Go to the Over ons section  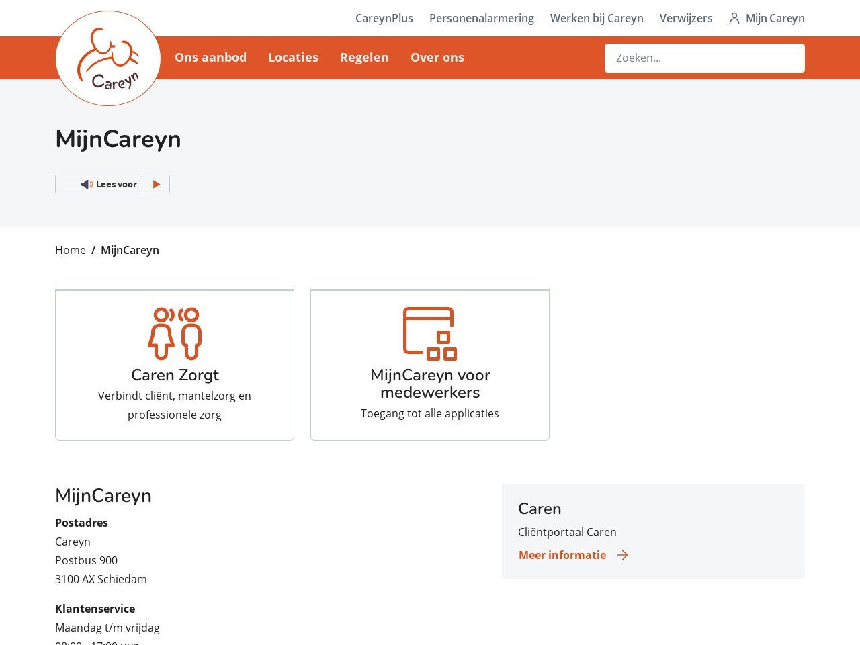coord(437,58)
